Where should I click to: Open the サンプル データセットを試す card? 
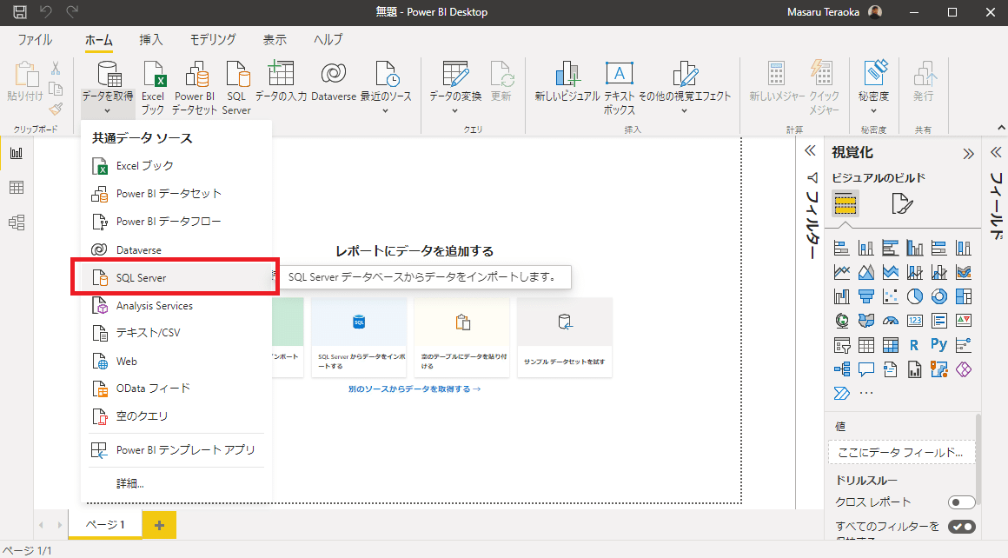coord(565,337)
